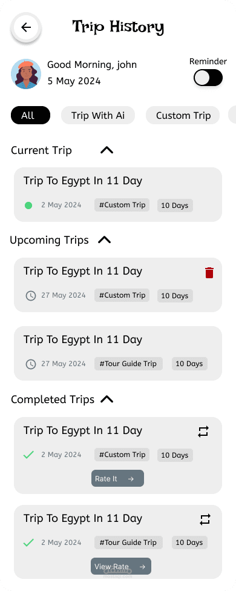Select the All filter tab
Image resolution: width=236 pixels, height=591 pixels.
click(x=30, y=115)
